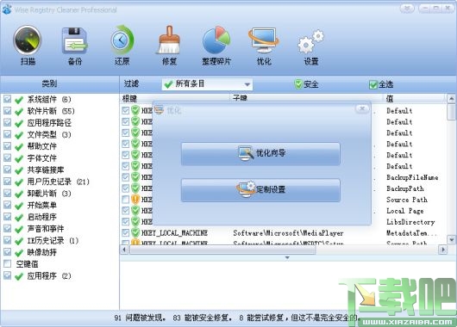
Task: Select 开始菜单 category
Action: [41, 206]
